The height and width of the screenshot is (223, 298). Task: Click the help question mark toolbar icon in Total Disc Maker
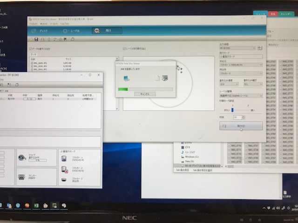click(x=73, y=39)
